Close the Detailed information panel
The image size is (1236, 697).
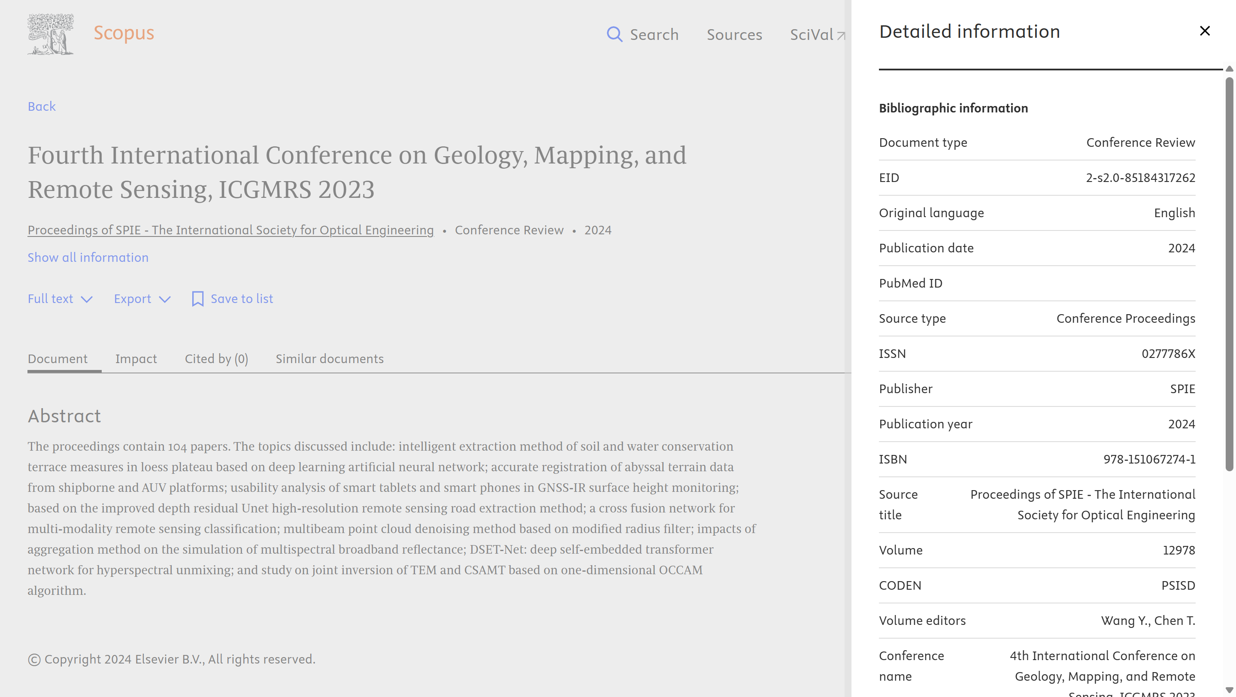click(x=1204, y=31)
